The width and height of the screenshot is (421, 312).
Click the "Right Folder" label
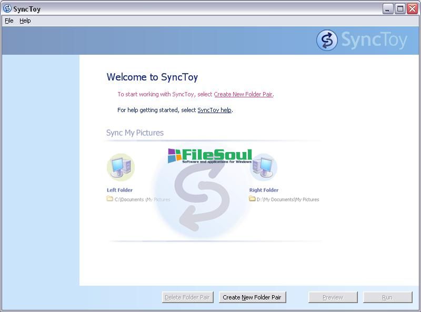[x=264, y=190]
